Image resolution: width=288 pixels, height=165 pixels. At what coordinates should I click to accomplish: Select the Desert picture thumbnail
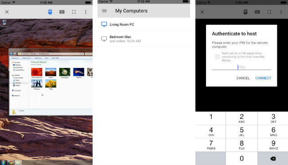(x=51, y=73)
